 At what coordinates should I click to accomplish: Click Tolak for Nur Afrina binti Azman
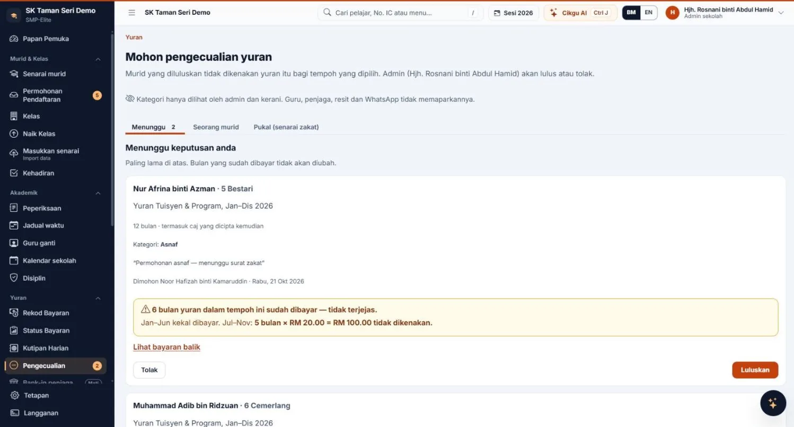tap(149, 370)
